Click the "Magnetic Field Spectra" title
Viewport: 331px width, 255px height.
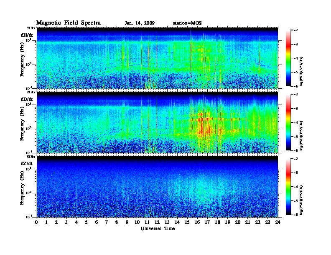point(69,23)
